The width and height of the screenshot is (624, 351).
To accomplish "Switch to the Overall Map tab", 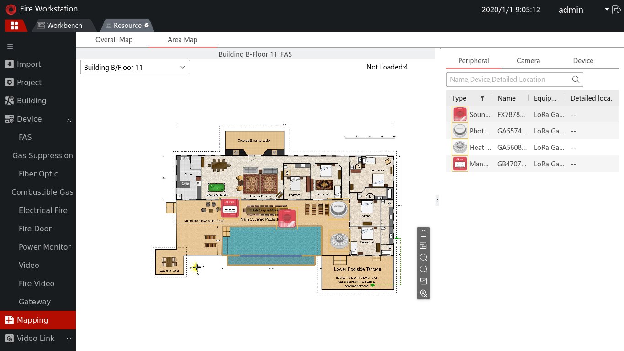I will point(114,40).
